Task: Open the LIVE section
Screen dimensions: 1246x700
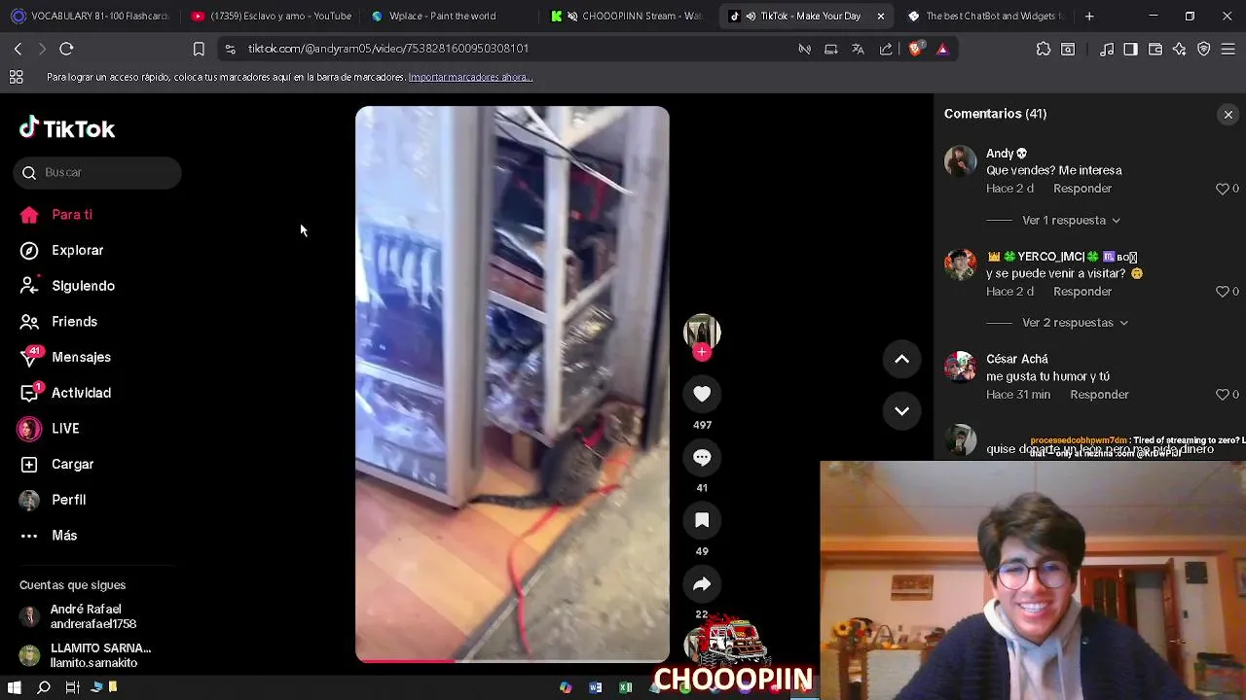Action: click(x=51, y=429)
